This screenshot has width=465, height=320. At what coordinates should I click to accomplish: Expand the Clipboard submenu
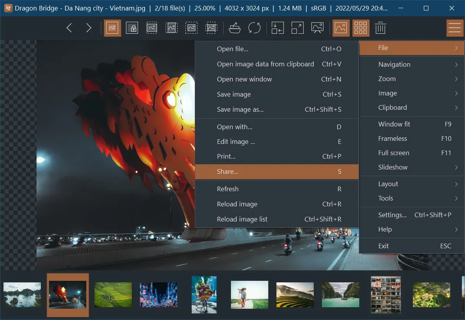pyautogui.click(x=412, y=108)
